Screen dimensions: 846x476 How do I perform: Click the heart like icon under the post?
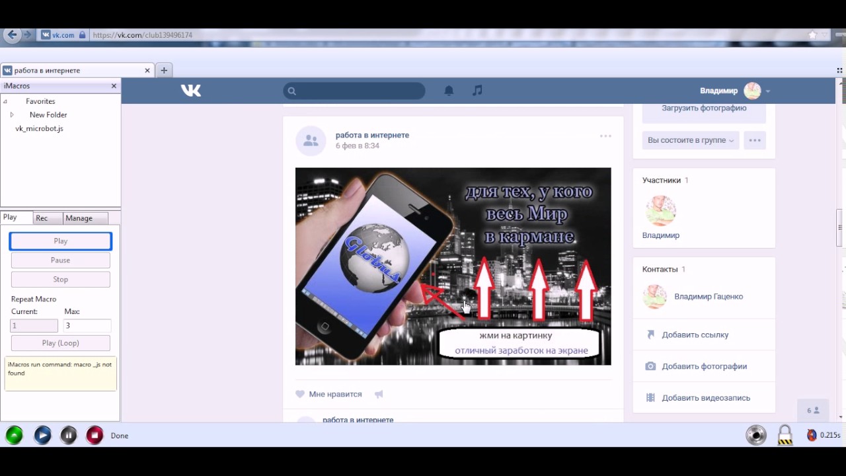tap(300, 394)
